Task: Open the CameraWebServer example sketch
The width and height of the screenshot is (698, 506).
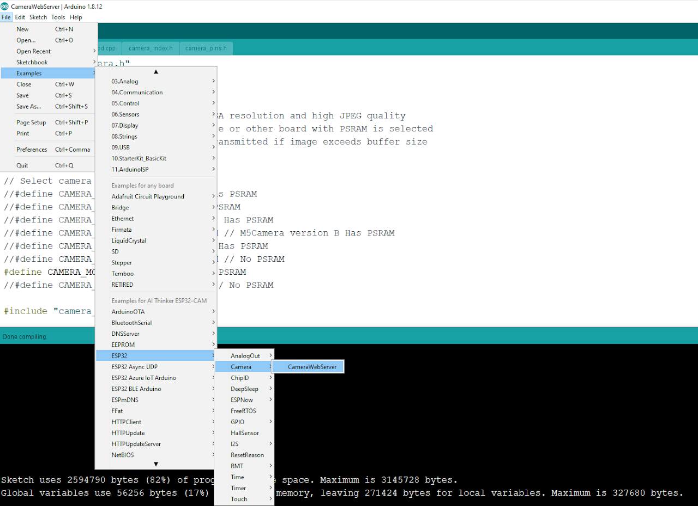Action: point(308,367)
